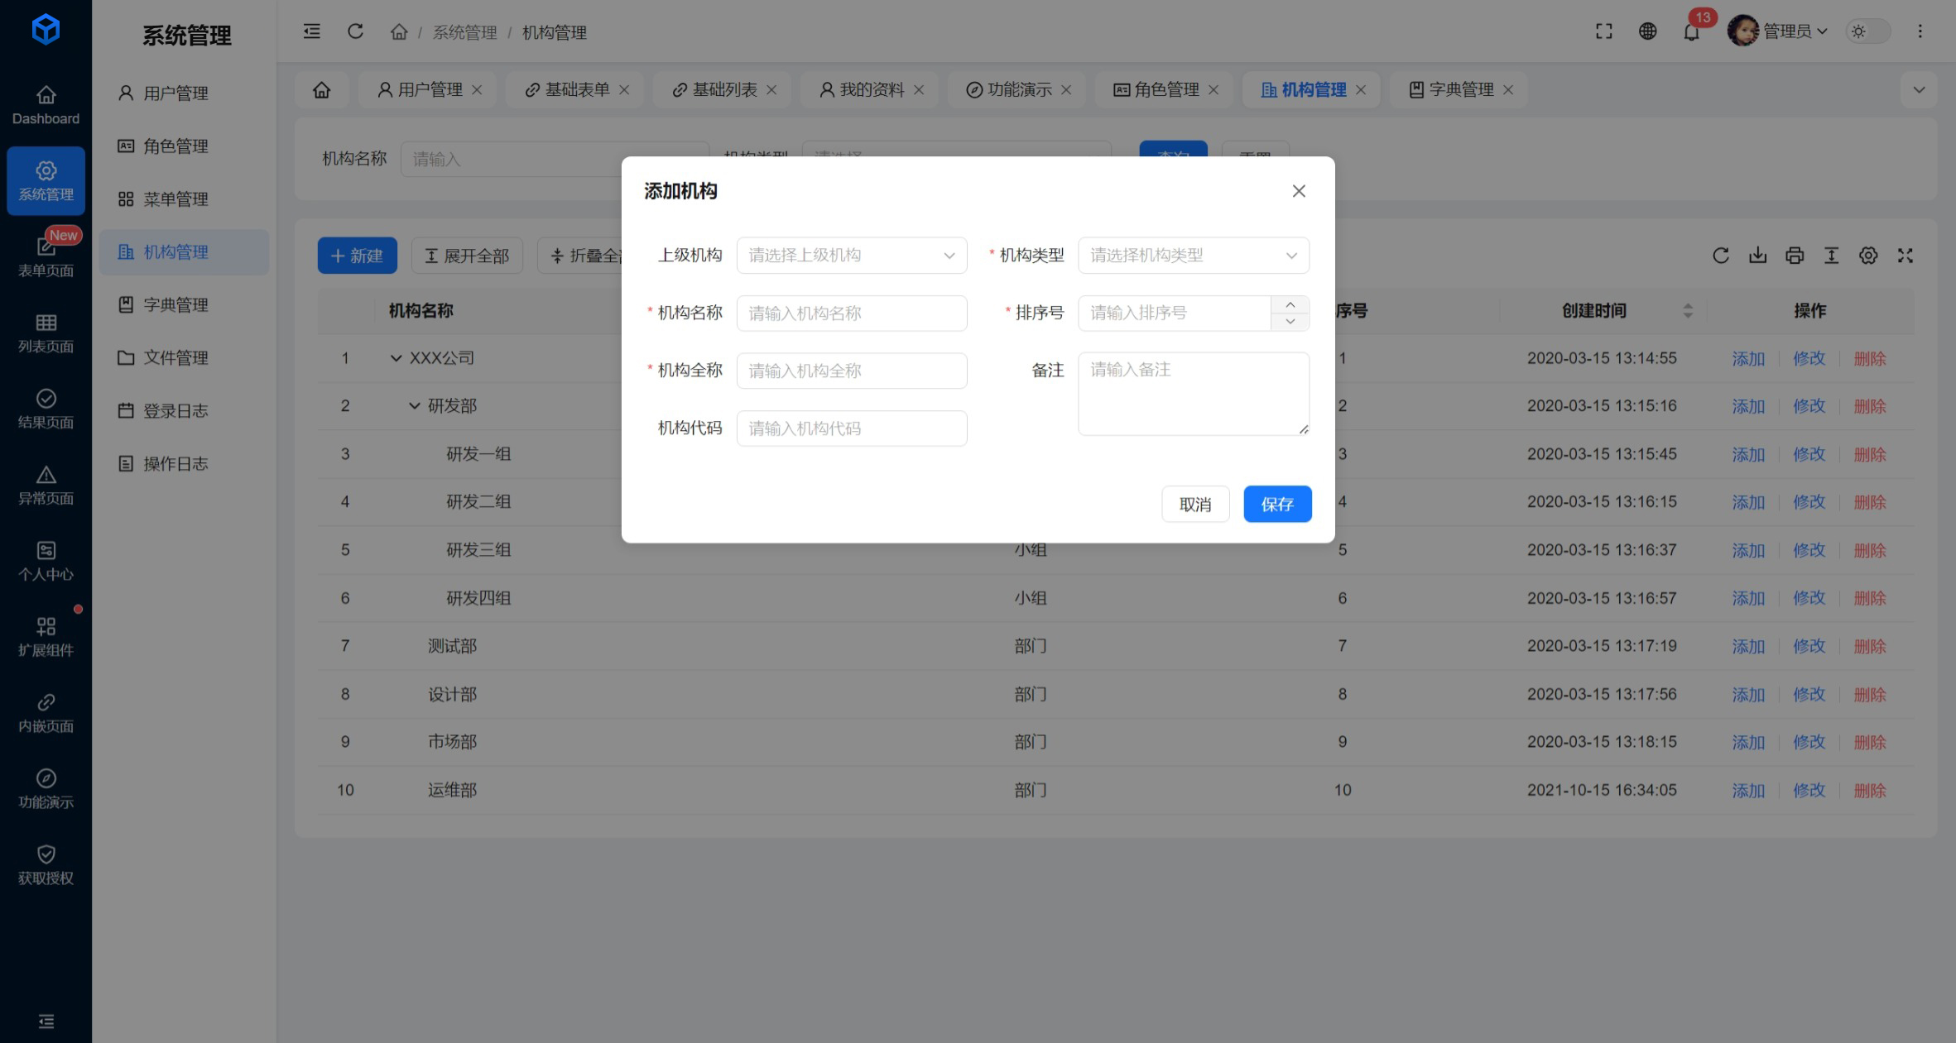Click the page reload icon in the header

pos(355,31)
